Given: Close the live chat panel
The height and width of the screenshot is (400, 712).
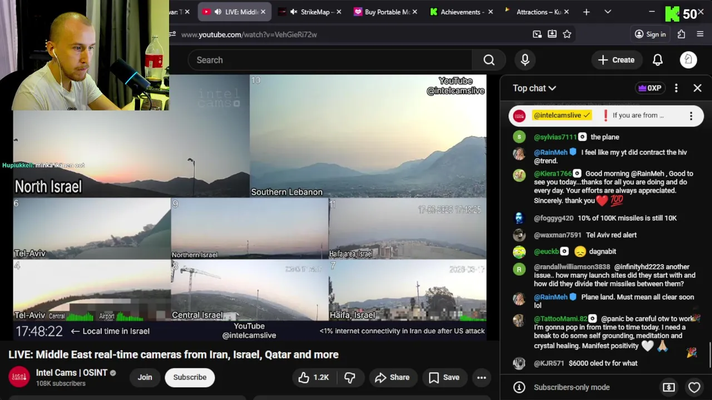Looking at the screenshot, I should click(698, 88).
